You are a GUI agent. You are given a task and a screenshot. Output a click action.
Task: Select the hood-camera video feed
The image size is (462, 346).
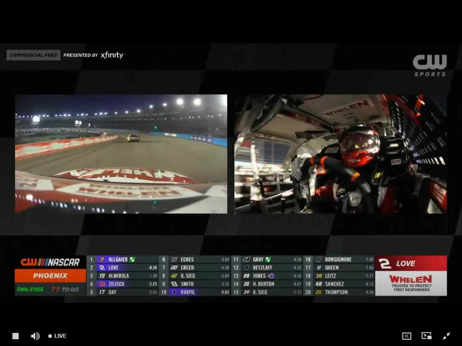pos(121,154)
